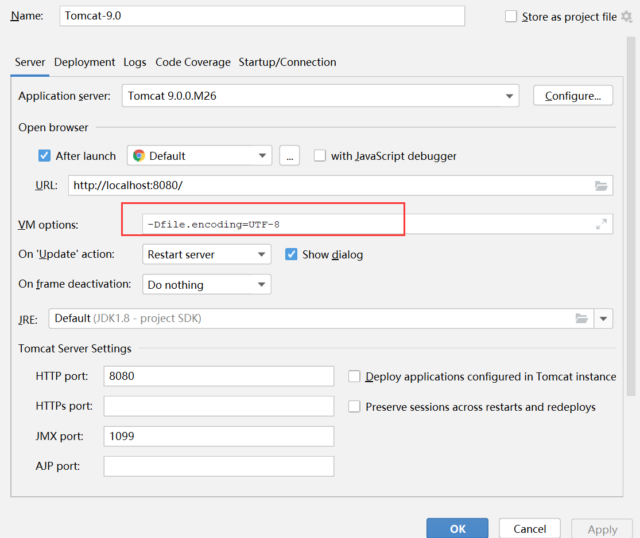Switch to the Startup/Connection tab
The image size is (640, 538).
pyautogui.click(x=288, y=62)
